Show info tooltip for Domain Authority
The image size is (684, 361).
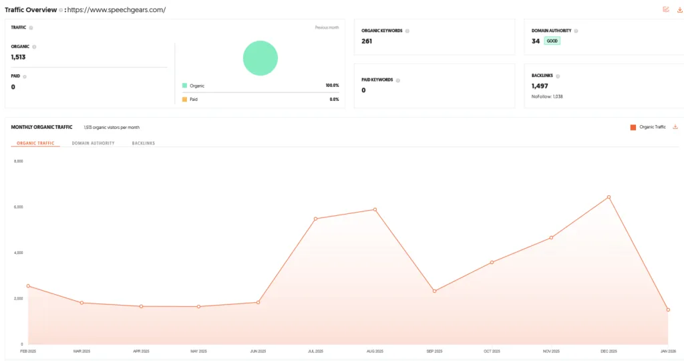pyautogui.click(x=576, y=31)
